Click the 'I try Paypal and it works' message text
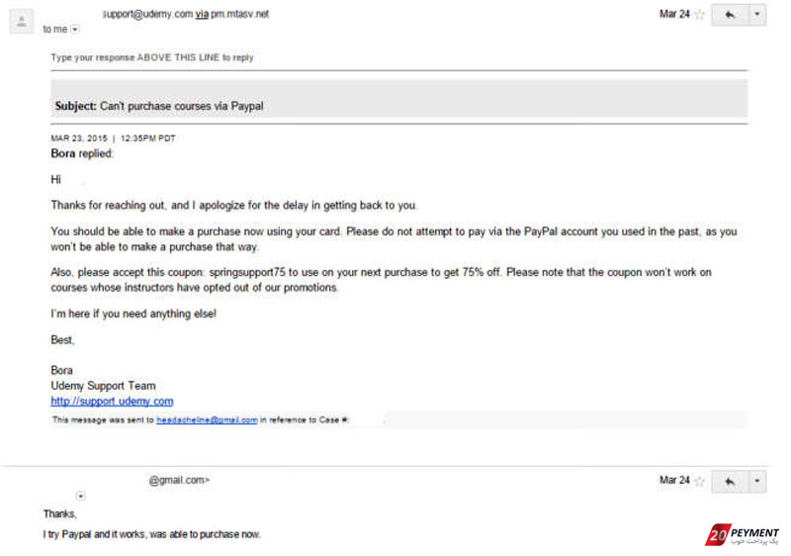 click(152, 534)
